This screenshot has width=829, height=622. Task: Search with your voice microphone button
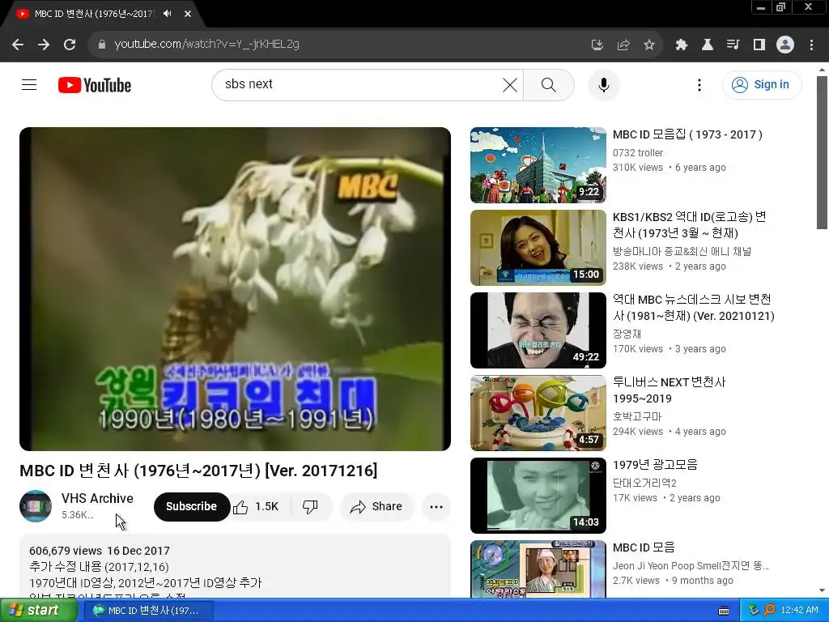pos(604,84)
